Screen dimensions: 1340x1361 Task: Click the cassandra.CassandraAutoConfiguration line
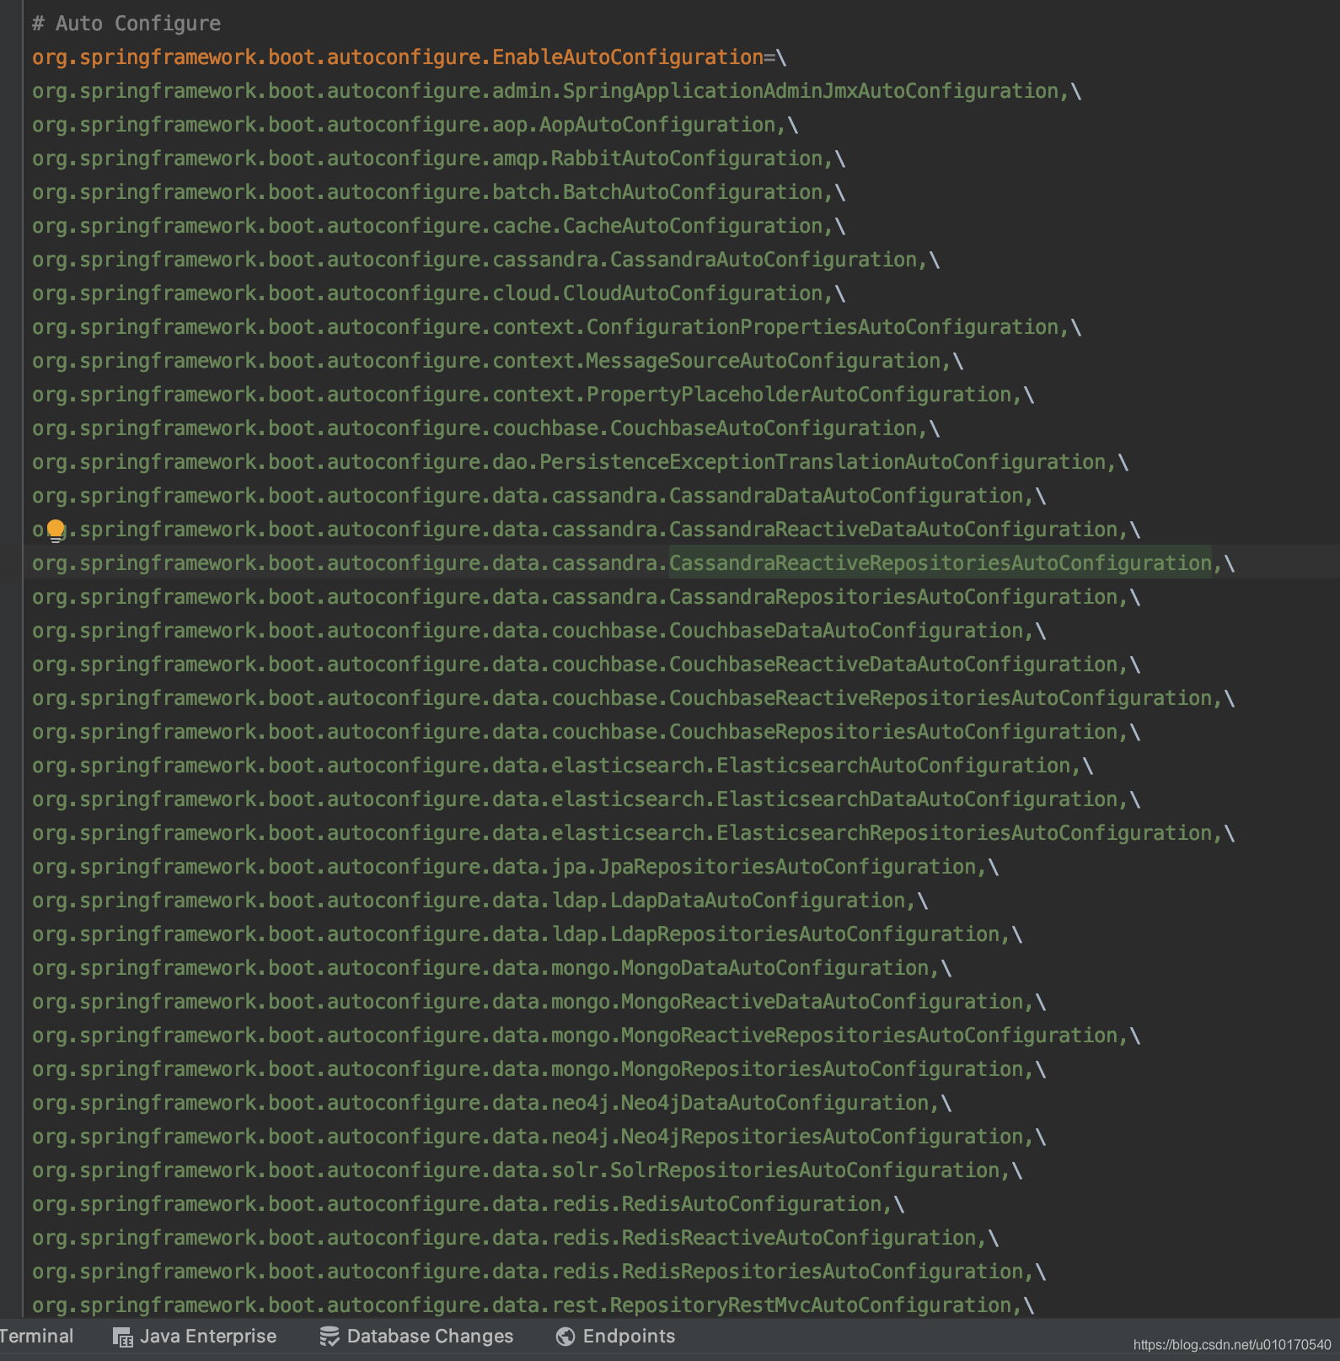pyautogui.click(x=486, y=260)
